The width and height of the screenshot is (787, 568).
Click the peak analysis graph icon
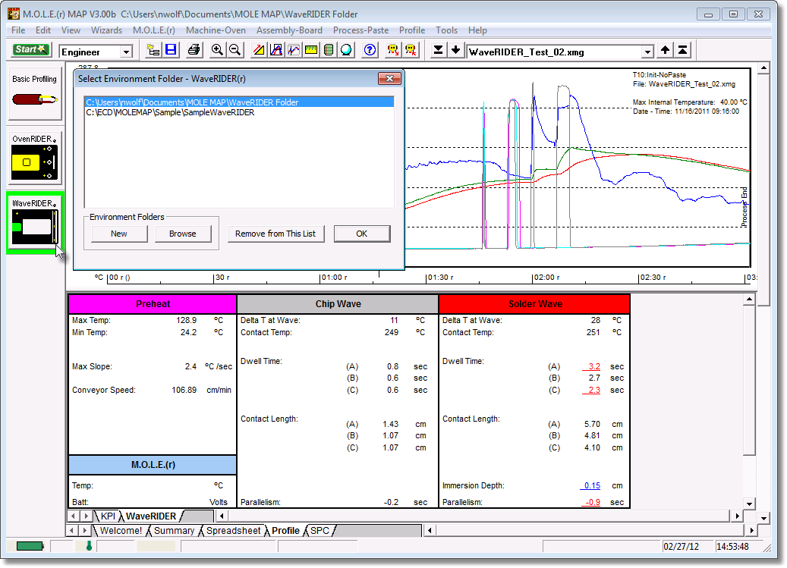point(276,50)
